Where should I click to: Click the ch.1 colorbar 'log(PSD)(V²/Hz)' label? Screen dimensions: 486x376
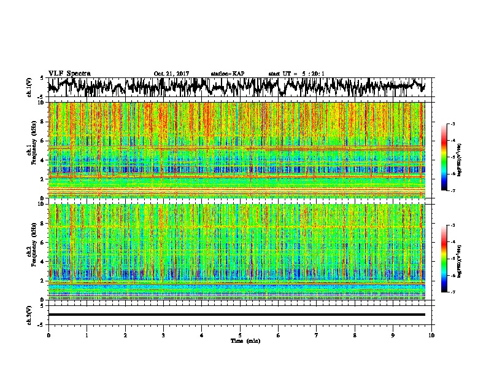(460, 160)
